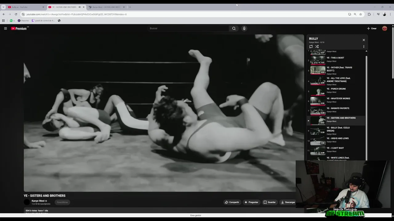Click the main video player
The width and height of the screenshot is (394, 221).
pos(164,113)
